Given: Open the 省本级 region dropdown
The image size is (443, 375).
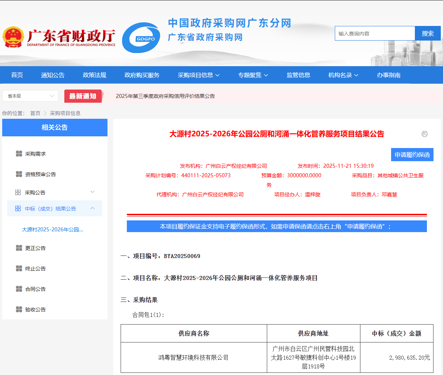Looking at the screenshot, I should pos(30,96).
